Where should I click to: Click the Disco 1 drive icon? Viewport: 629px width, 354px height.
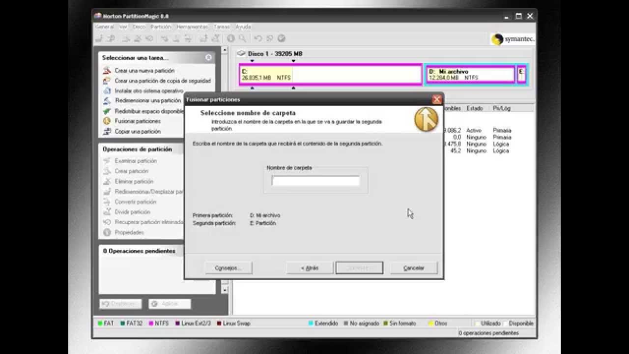point(241,54)
